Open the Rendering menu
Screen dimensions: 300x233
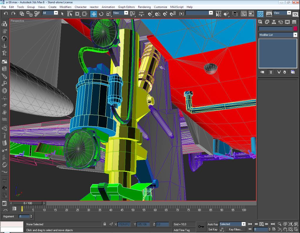(144, 7)
